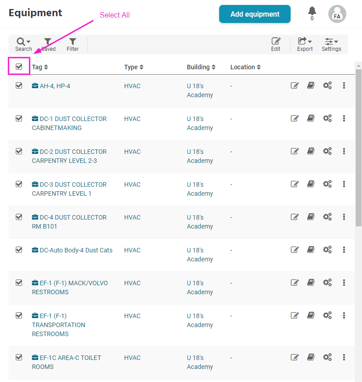
Task: Toggle the select all checkbox
Action: (19, 67)
